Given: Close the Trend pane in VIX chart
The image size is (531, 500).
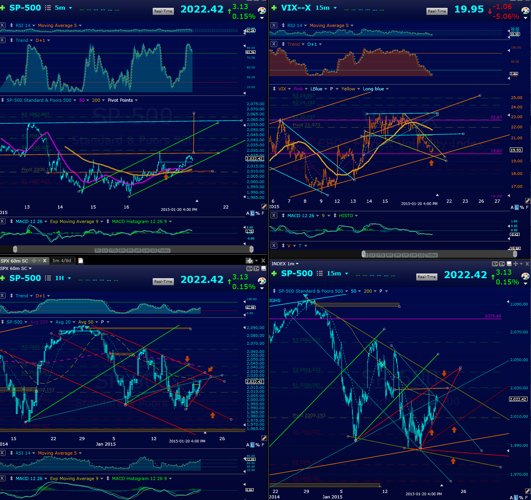Looking at the screenshot, I should tap(274, 44).
